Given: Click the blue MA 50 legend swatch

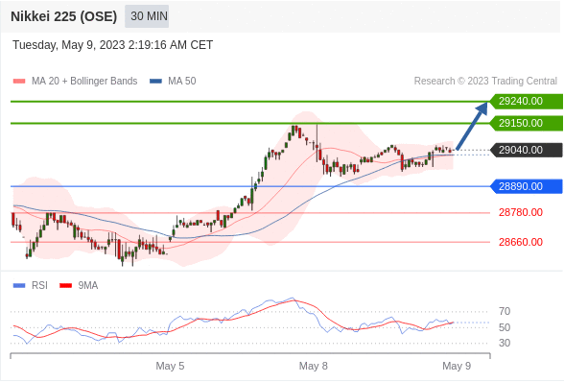Looking at the screenshot, I should 155,82.
